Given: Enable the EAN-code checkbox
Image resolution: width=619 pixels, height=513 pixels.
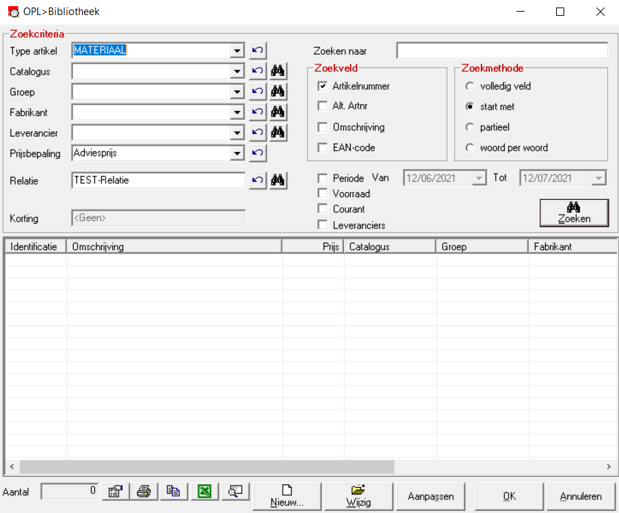Looking at the screenshot, I should point(323,148).
